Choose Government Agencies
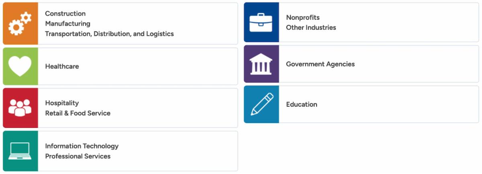482x174 pixels. pos(320,64)
